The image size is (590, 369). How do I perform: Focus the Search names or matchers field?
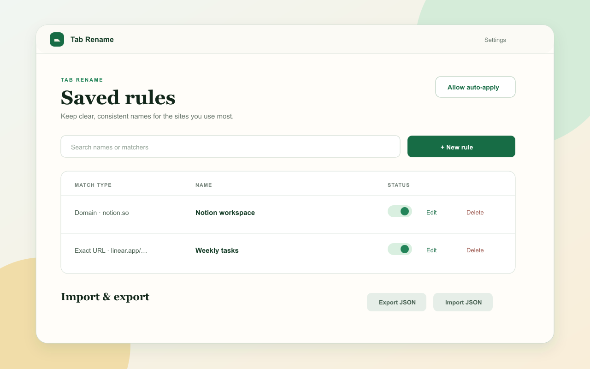230,147
